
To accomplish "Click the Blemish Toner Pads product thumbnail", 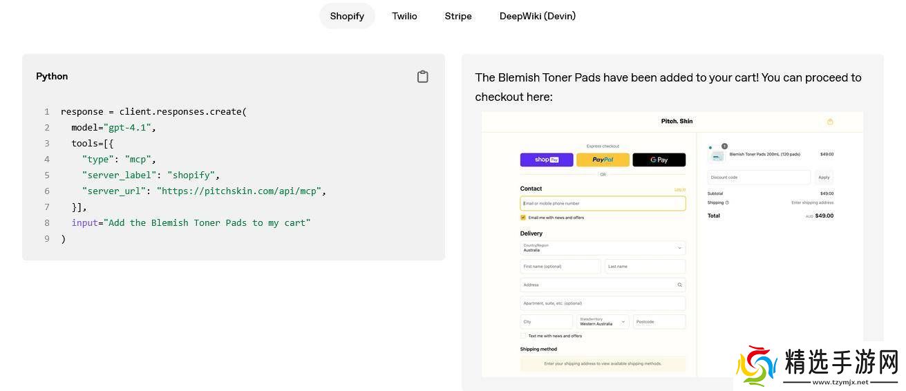I will [x=717, y=155].
